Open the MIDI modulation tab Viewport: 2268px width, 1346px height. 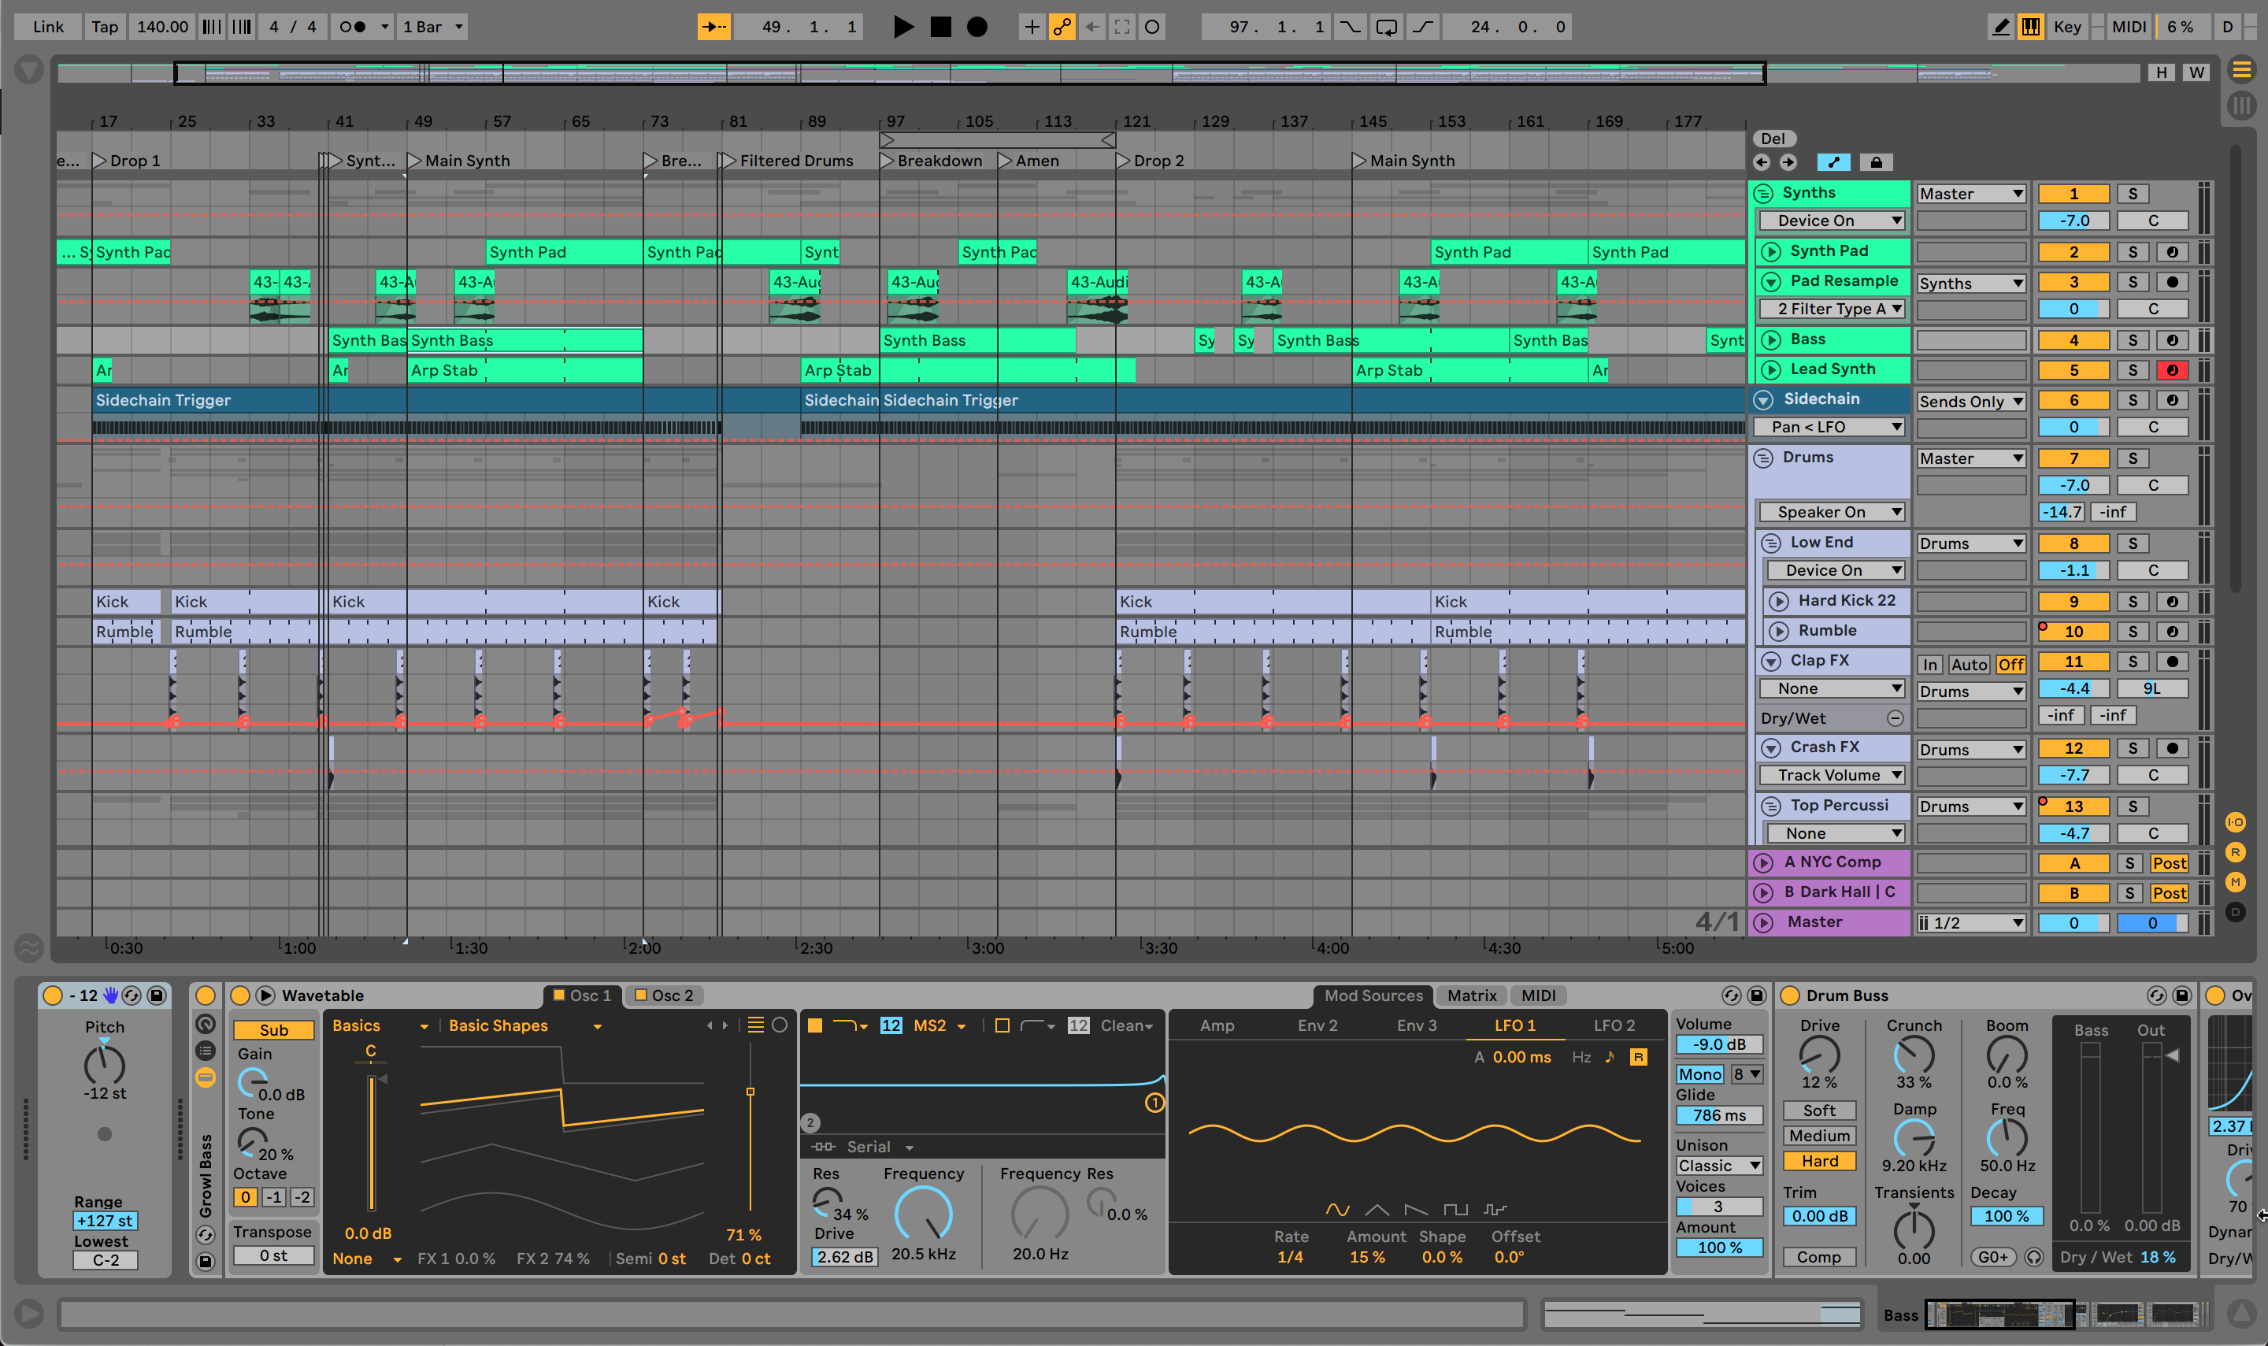point(1538,995)
